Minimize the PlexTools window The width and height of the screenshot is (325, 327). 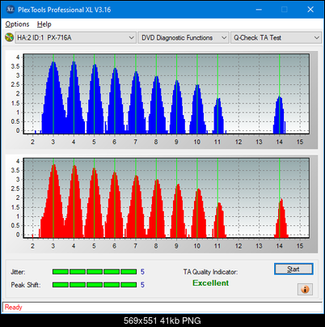[x=259, y=10]
